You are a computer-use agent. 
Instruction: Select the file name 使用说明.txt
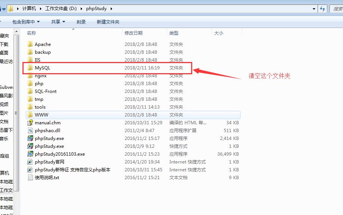pos(47,178)
